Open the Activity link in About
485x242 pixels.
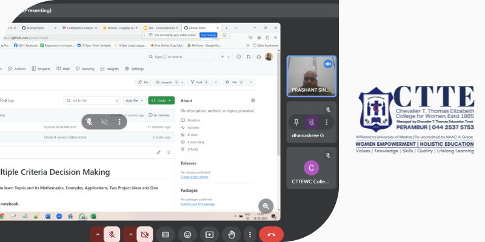pos(190,128)
